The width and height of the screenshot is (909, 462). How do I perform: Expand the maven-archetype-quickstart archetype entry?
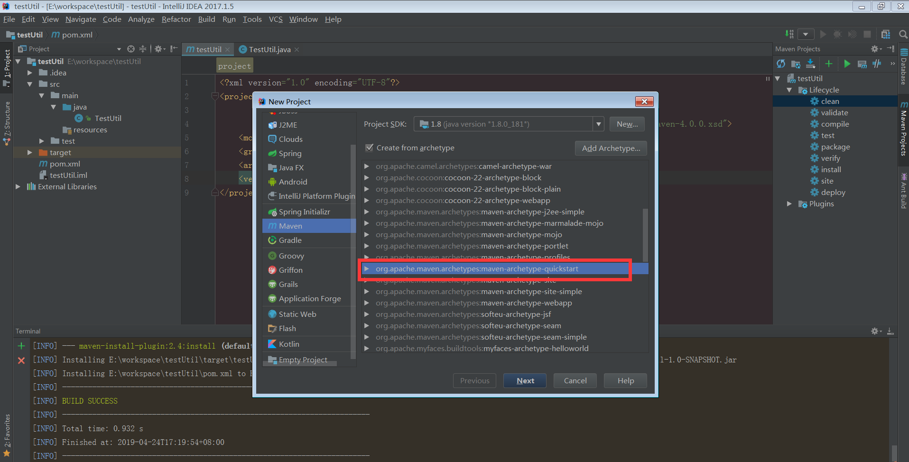366,268
